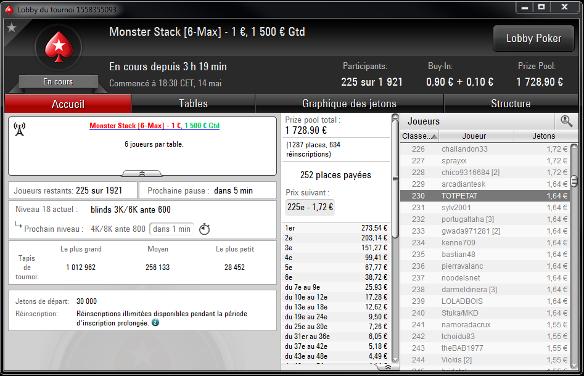
Task: Select player row kenne709
Action: coord(485,243)
